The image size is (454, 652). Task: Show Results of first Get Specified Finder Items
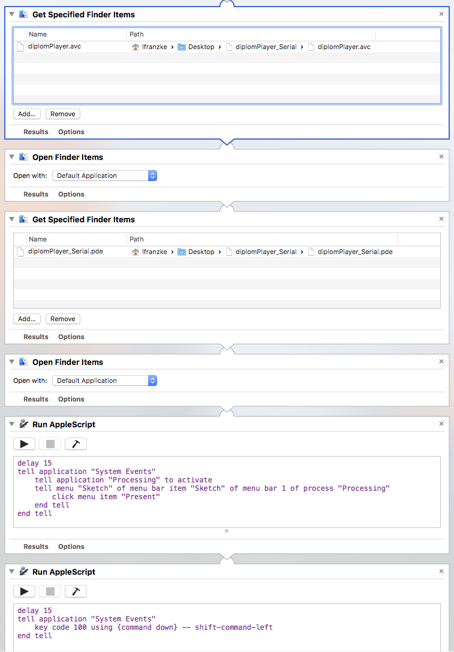point(36,132)
